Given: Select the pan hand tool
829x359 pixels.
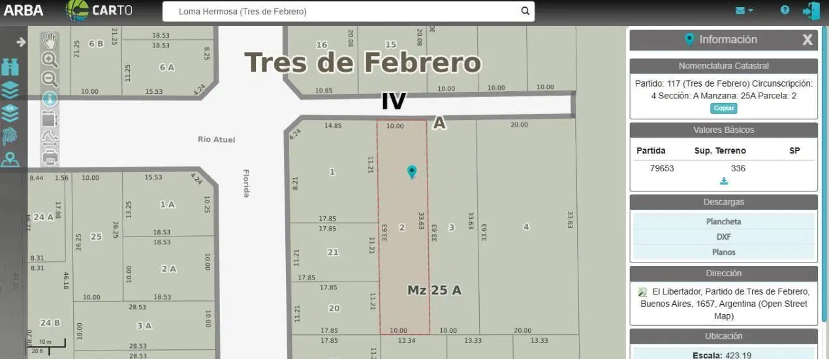Looking at the screenshot, I should (50, 41).
